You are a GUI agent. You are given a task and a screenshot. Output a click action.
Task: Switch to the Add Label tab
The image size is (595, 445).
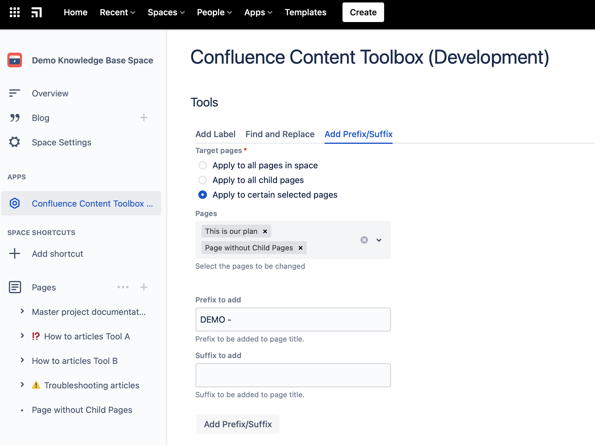215,134
